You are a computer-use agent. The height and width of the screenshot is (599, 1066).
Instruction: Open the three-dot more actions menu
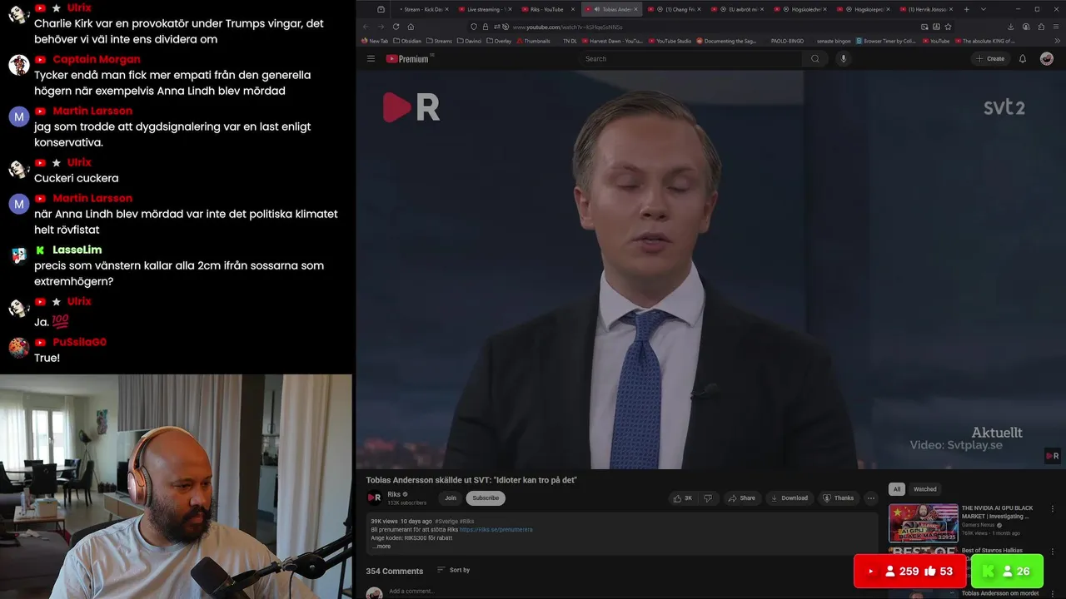coord(871,498)
